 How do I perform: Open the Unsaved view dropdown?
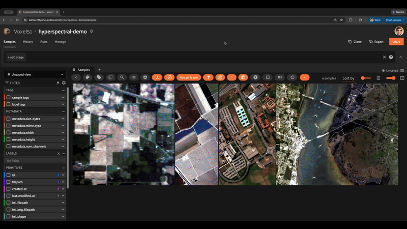coord(35,74)
